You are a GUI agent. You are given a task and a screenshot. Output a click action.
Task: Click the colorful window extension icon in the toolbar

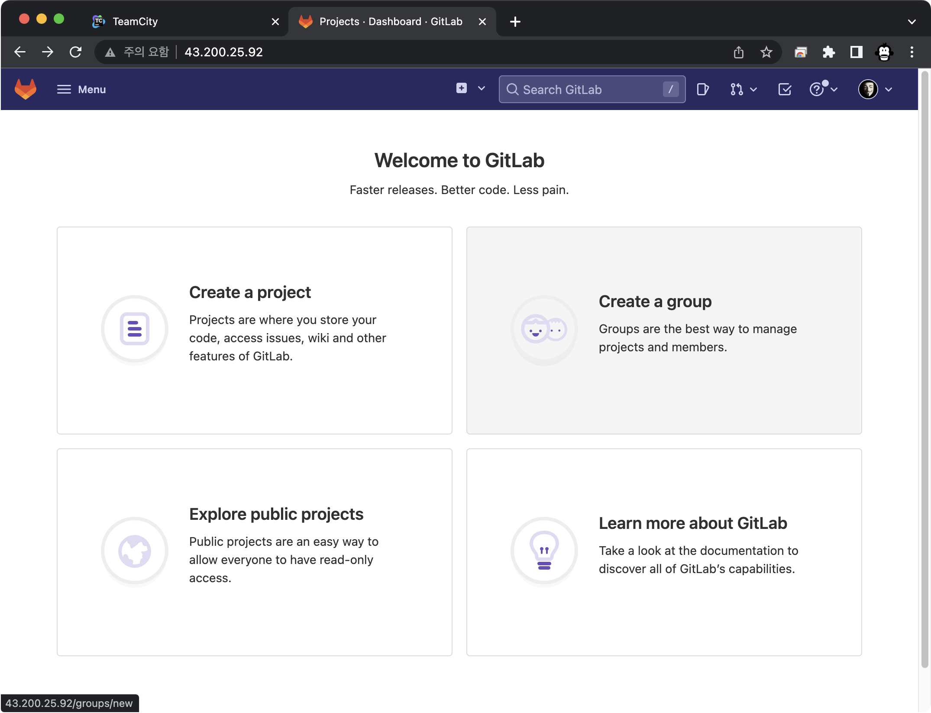pos(801,52)
